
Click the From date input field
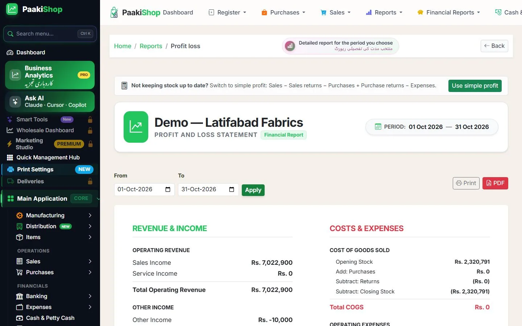tap(144, 189)
